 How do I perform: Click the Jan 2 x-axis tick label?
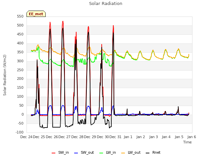tap(141, 137)
